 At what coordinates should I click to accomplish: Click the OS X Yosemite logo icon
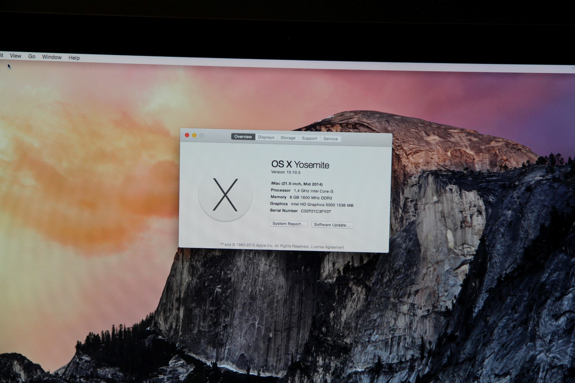[225, 195]
